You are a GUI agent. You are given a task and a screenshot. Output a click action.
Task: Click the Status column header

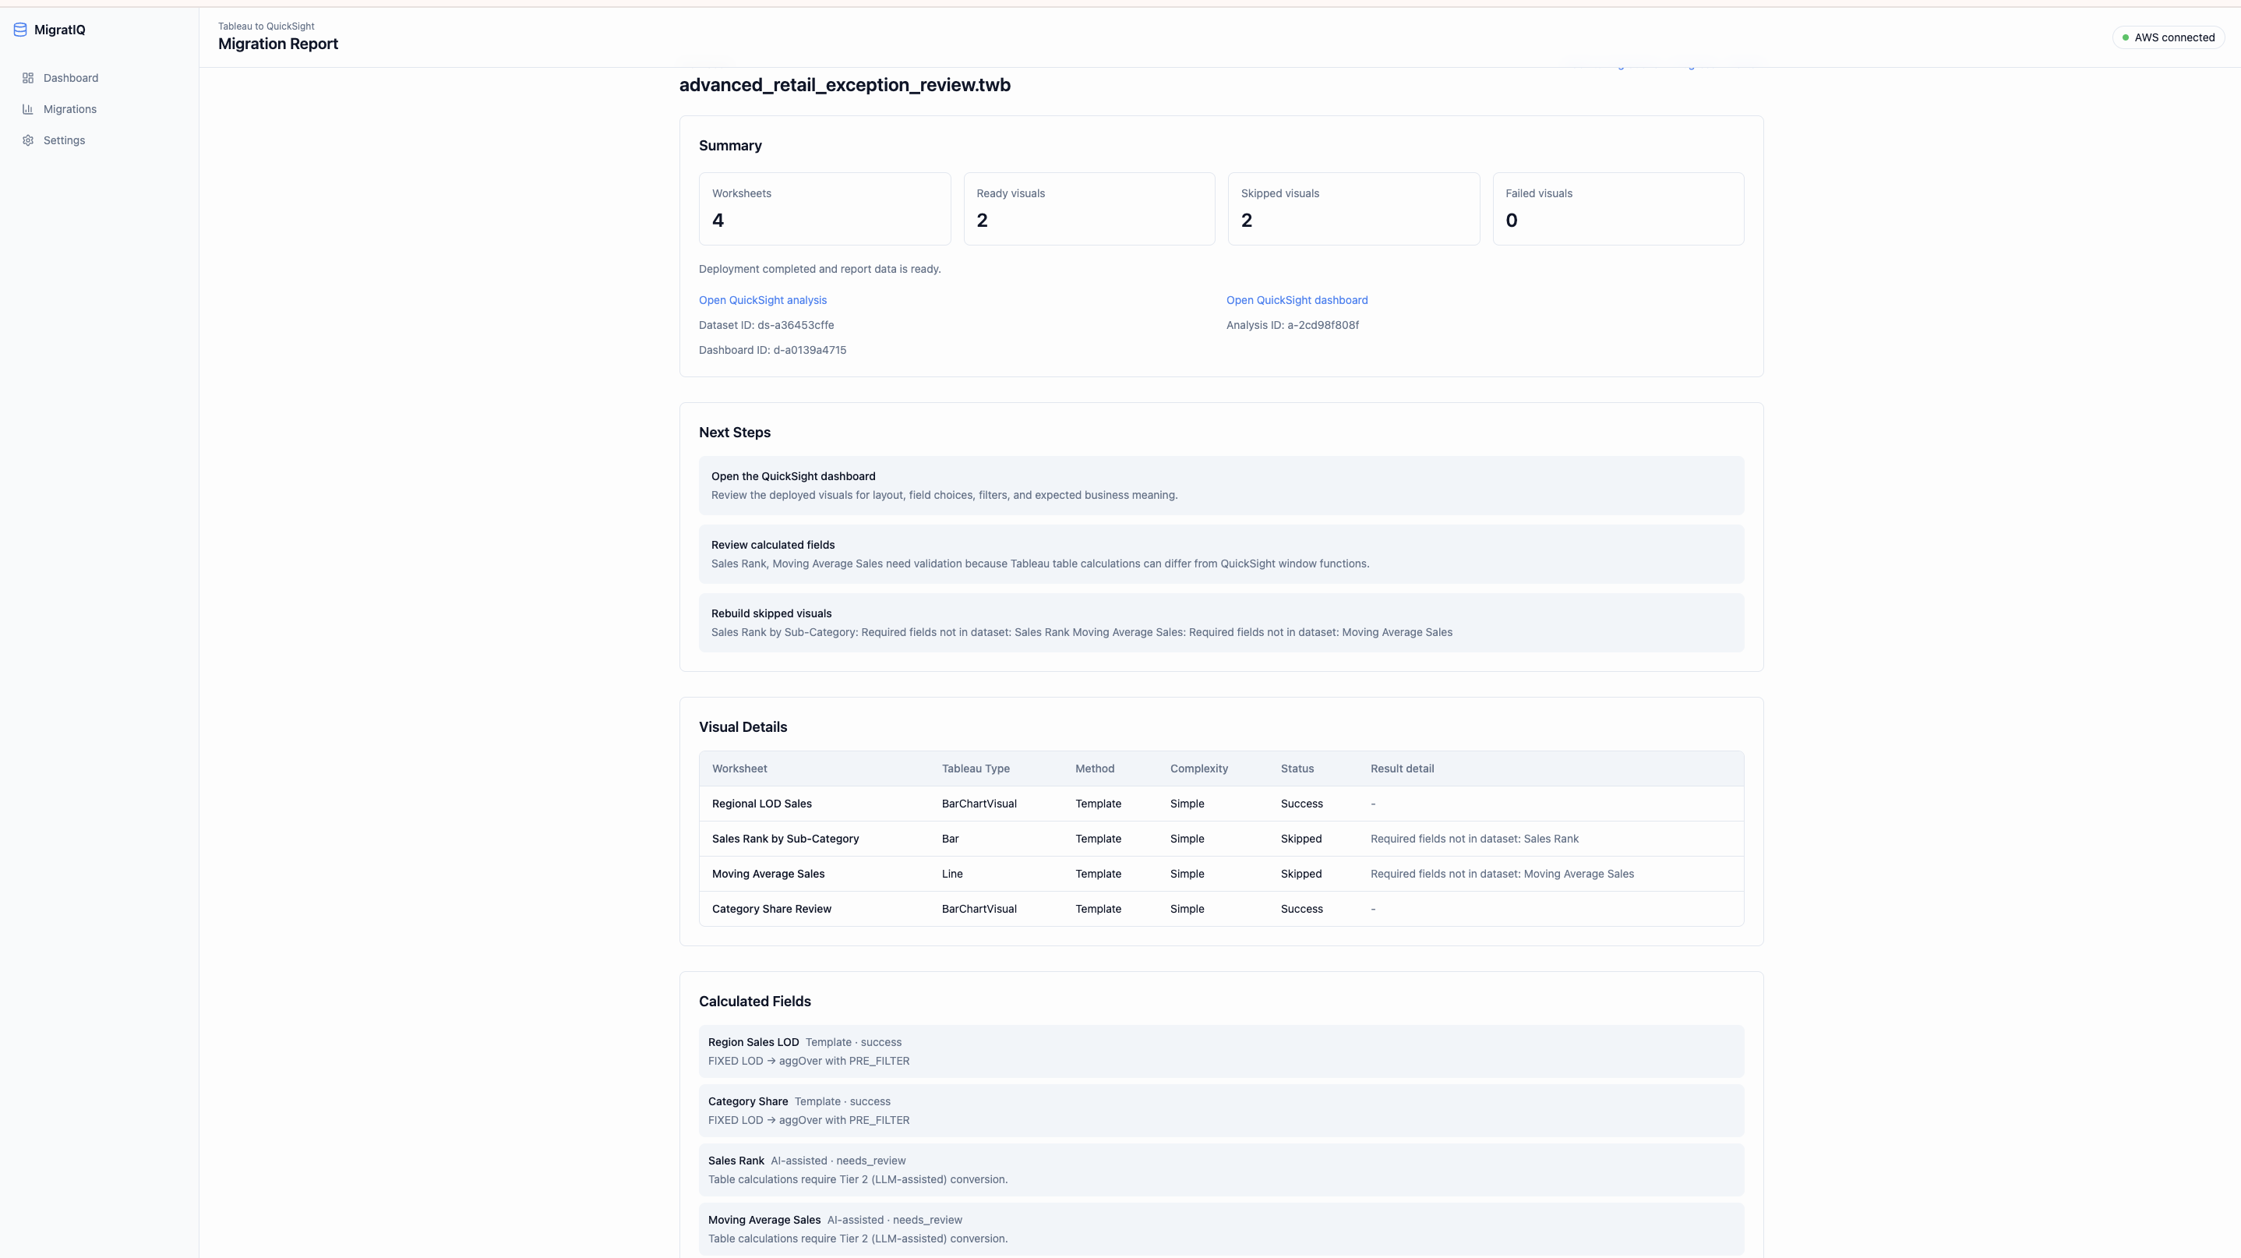coord(1297,769)
